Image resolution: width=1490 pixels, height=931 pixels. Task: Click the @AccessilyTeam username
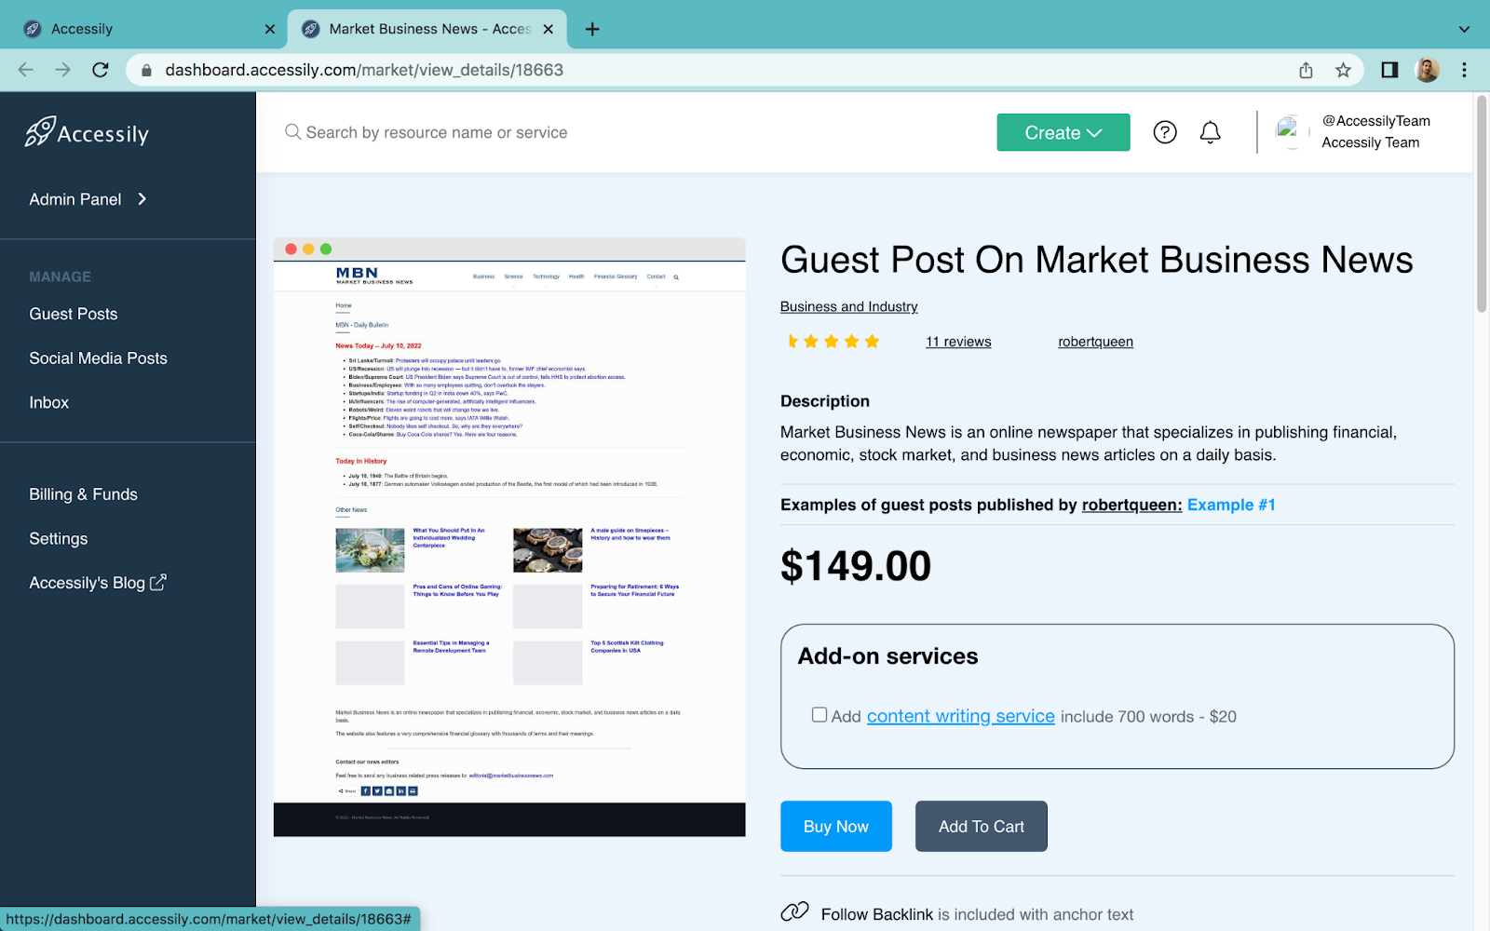(1376, 121)
